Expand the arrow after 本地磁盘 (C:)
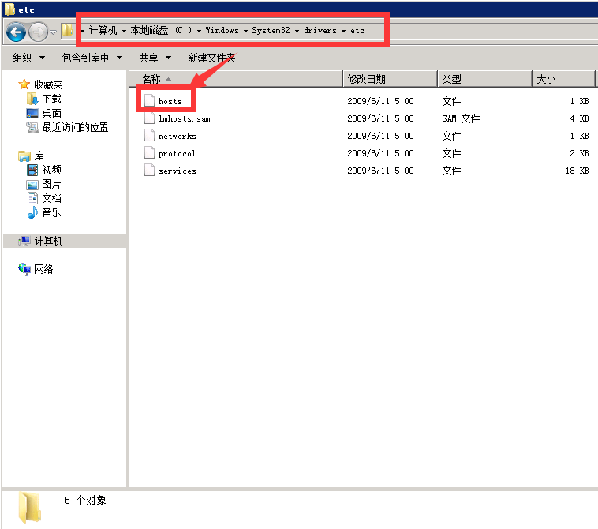Image resolution: width=598 pixels, height=529 pixels. coord(199,31)
